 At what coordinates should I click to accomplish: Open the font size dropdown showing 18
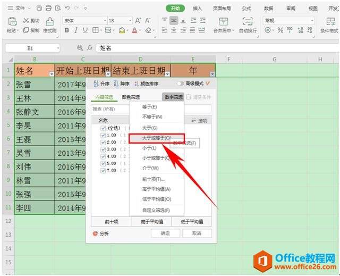119,20
